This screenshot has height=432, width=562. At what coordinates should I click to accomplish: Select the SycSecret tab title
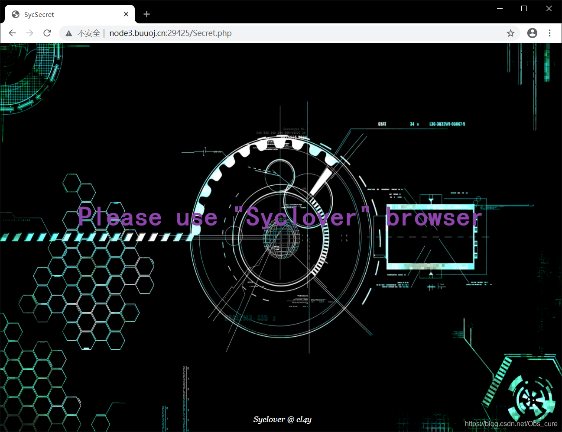(39, 14)
